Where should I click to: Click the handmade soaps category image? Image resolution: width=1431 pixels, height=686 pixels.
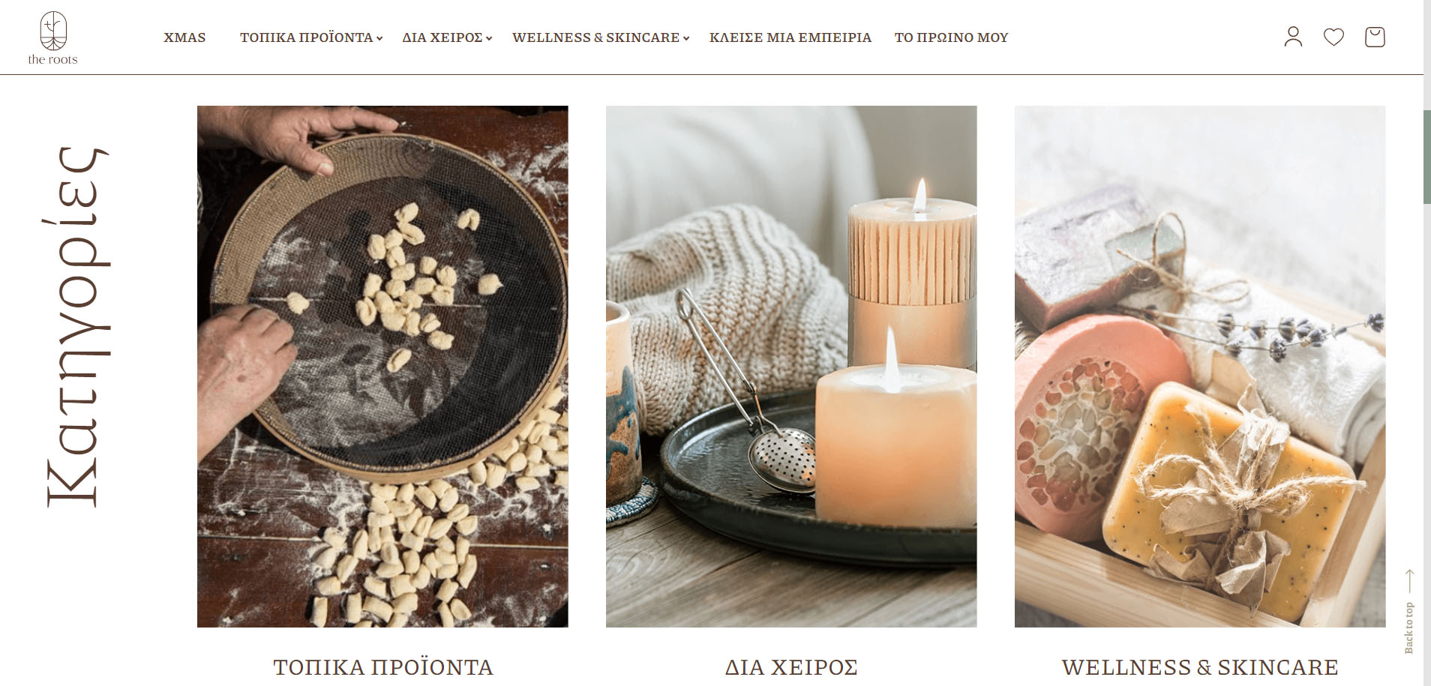tap(1200, 366)
